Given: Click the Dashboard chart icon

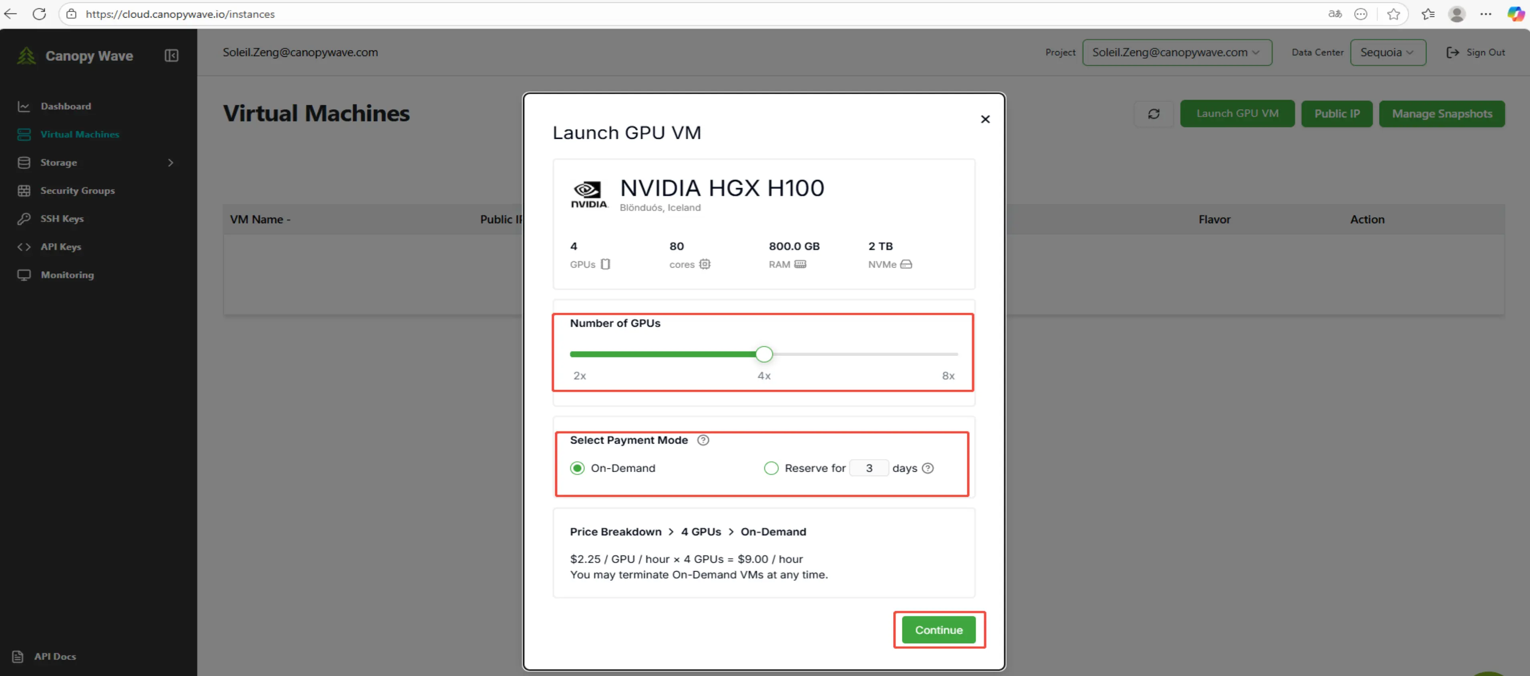Looking at the screenshot, I should [x=24, y=106].
